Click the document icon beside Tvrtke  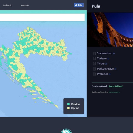pyautogui.click(x=94, y=64)
